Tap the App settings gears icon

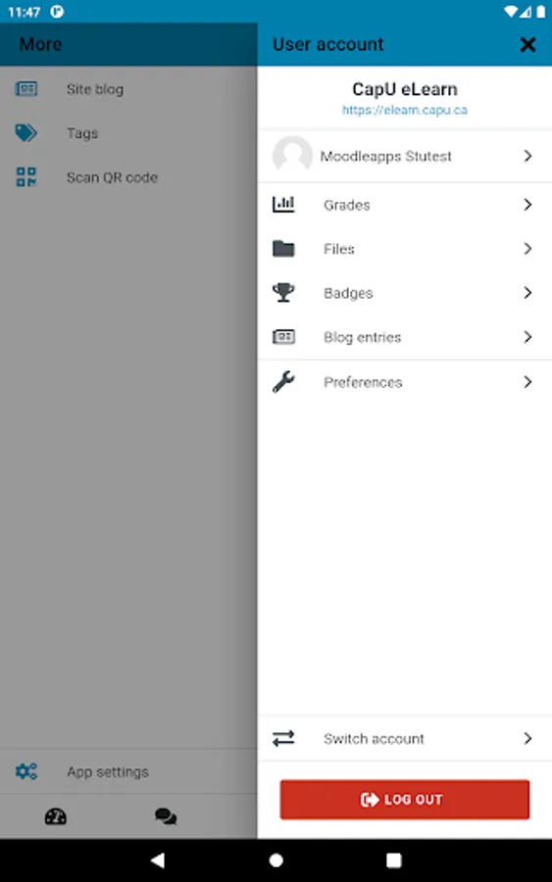25,771
